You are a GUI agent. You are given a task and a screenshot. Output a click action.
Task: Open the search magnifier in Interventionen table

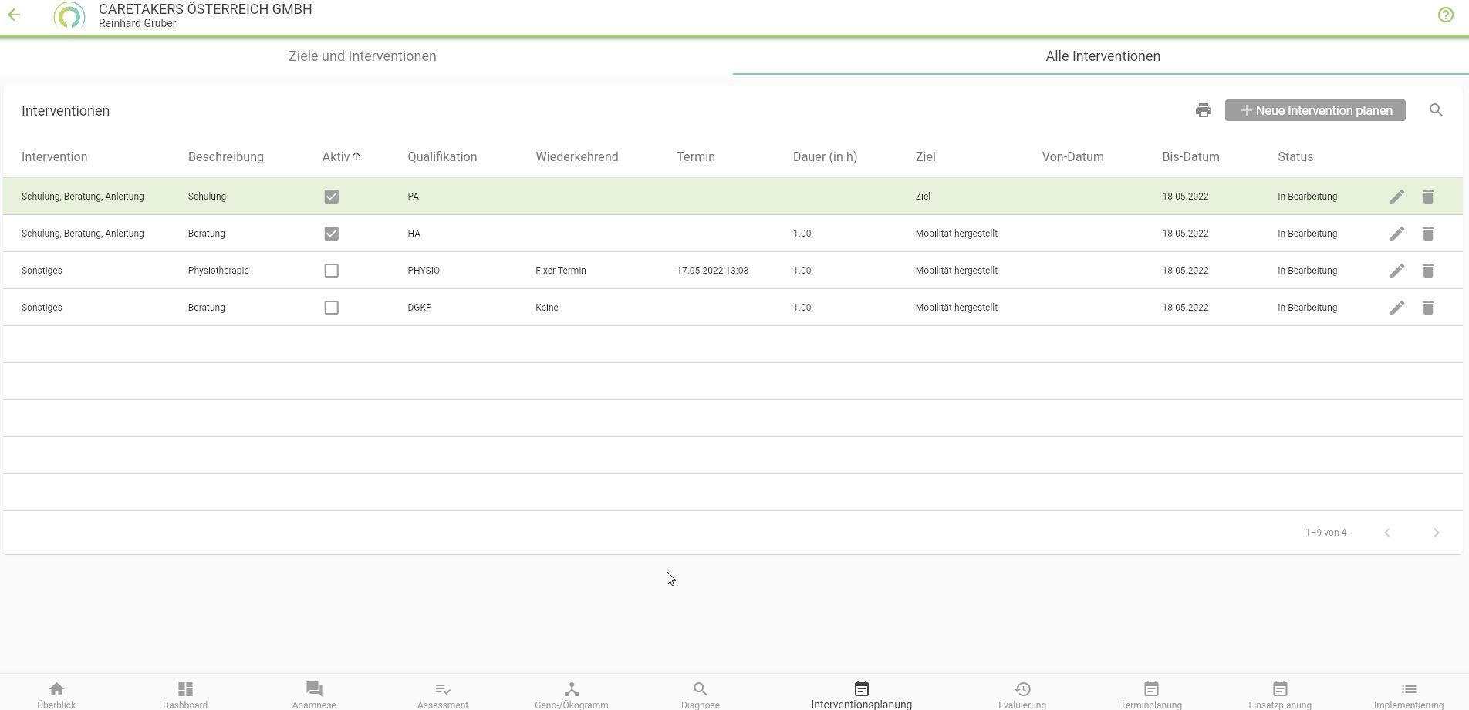pyautogui.click(x=1435, y=110)
